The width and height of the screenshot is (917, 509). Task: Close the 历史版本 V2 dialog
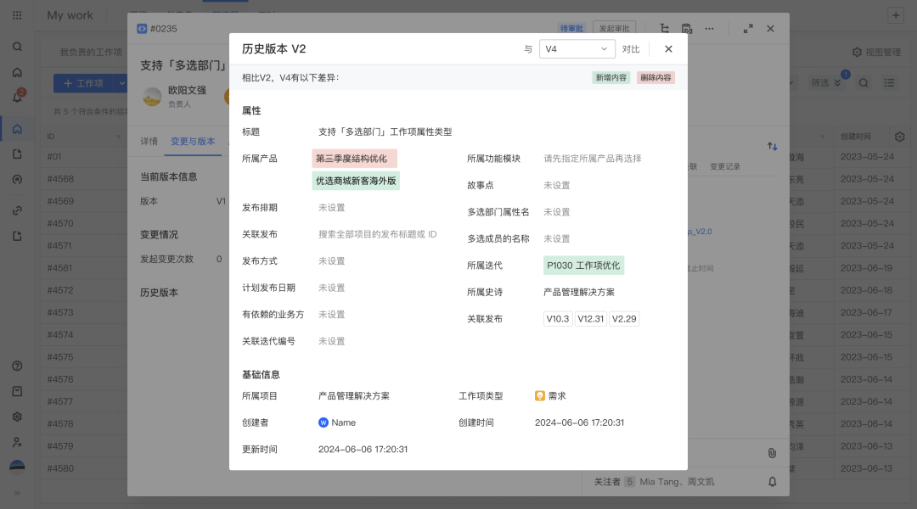[x=668, y=49]
